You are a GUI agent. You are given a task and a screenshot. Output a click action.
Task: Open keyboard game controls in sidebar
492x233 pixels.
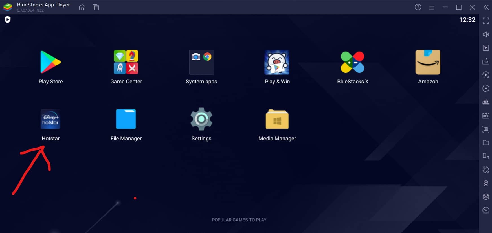point(486,61)
